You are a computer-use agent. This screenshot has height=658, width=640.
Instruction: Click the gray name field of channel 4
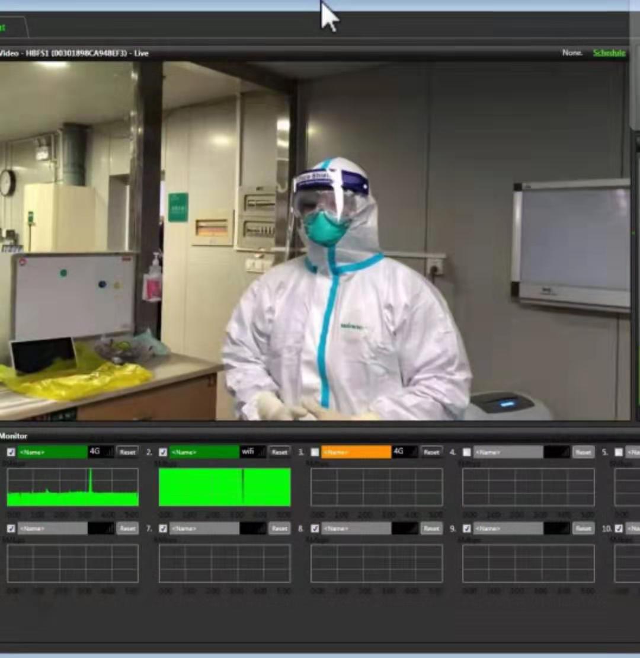point(508,452)
